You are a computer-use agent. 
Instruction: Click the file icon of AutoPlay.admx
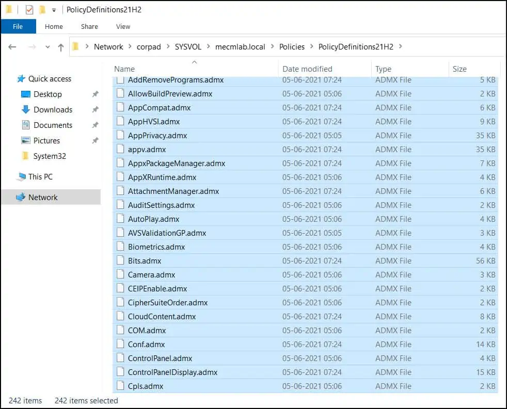point(120,218)
